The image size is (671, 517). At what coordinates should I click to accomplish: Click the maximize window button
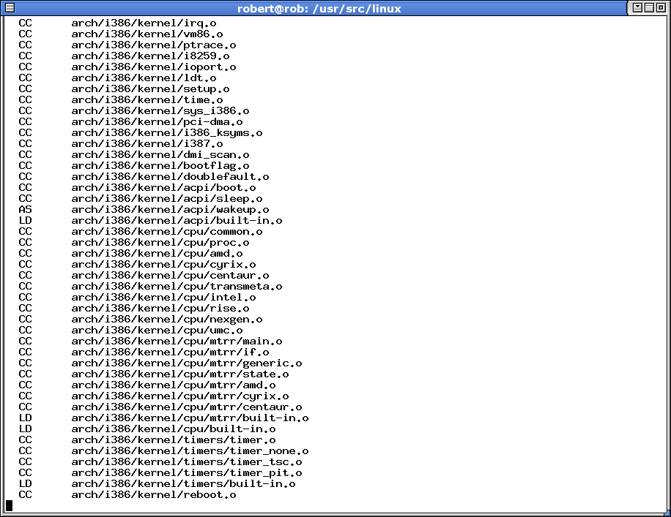click(649, 8)
